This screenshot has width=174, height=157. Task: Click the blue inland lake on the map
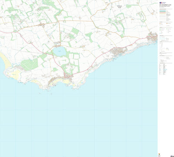click(x=60, y=52)
